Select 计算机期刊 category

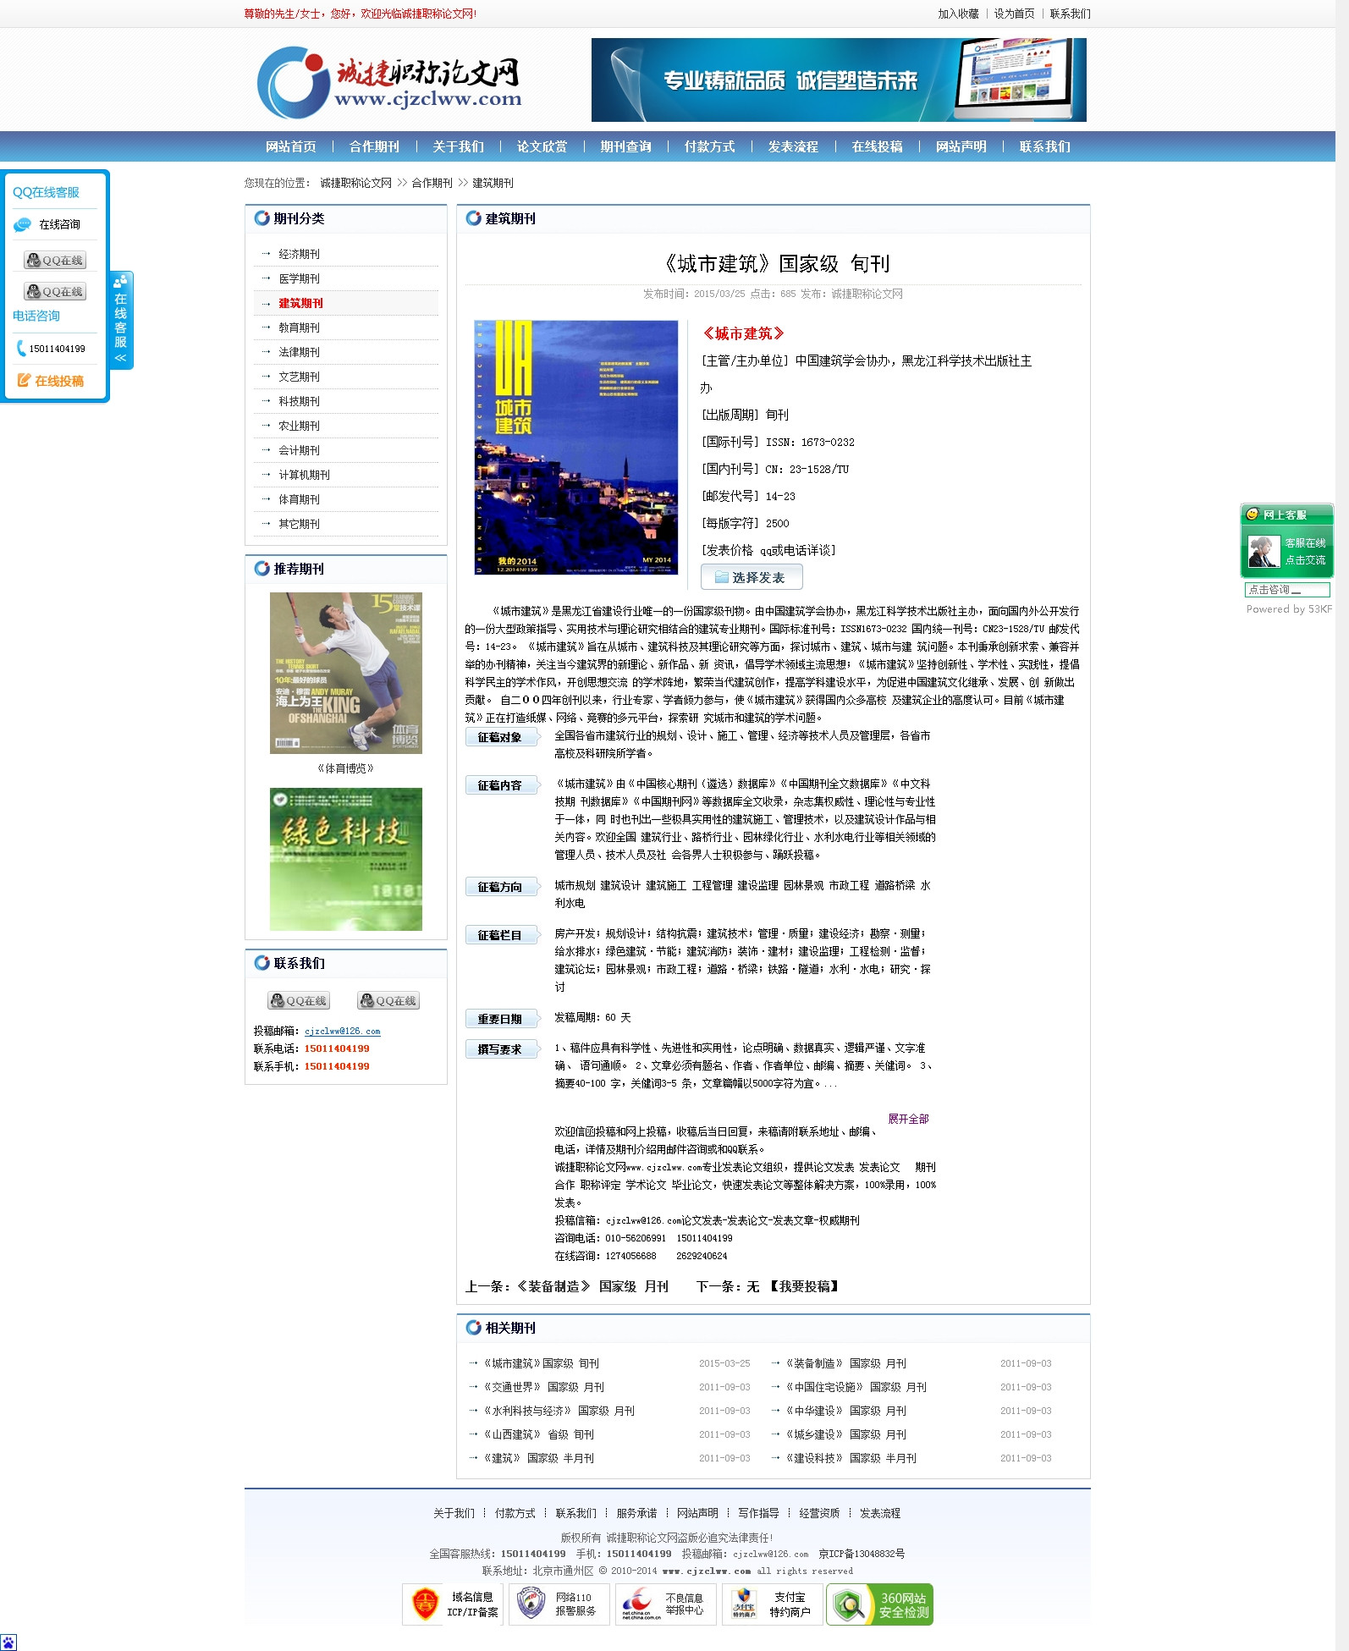coord(304,475)
